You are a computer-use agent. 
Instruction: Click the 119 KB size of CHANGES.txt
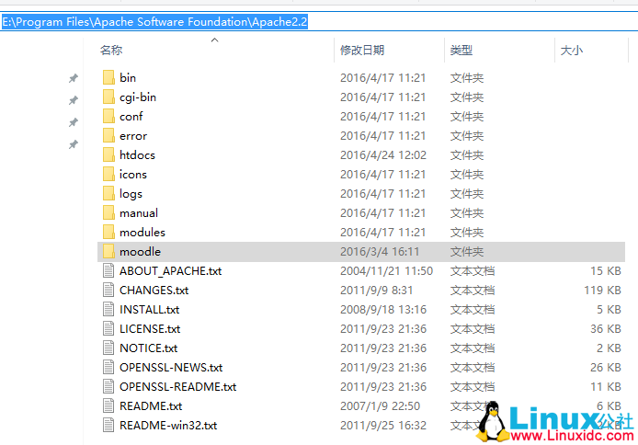pos(602,291)
